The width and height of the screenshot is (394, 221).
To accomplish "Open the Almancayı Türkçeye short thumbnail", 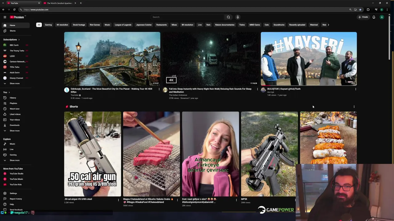I will (x=210, y=154).
